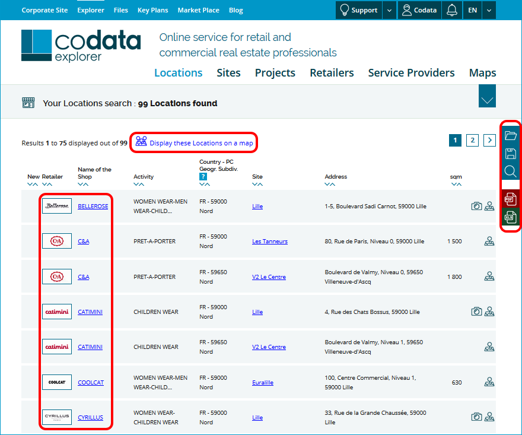522x435 pixels.
Task: Open the folder icon in the side toolbar
Action: tap(510, 135)
